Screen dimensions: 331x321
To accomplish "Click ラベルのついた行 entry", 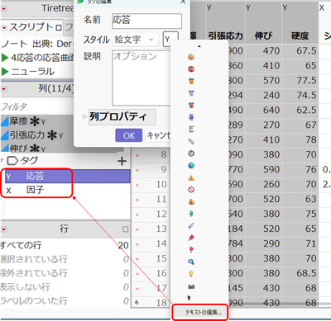I will [65, 300].
